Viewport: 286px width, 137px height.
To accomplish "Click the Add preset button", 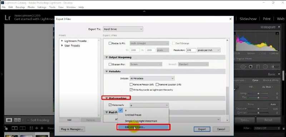I will tap(69, 120).
